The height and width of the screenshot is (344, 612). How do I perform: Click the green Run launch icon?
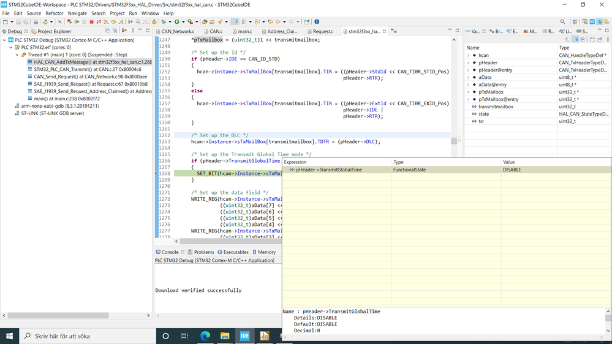(x=177, y=22)
